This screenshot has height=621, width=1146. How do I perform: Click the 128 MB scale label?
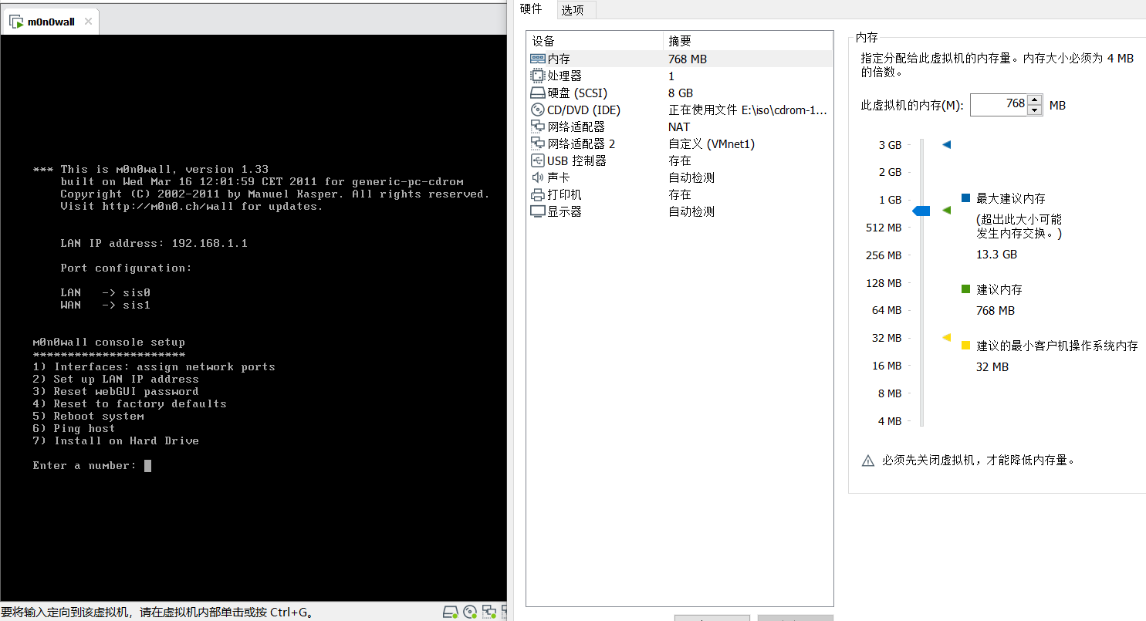pyautogui.click(x=884, y=283)
